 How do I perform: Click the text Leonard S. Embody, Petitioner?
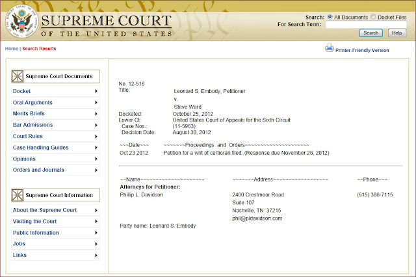(x=209, y=91)
